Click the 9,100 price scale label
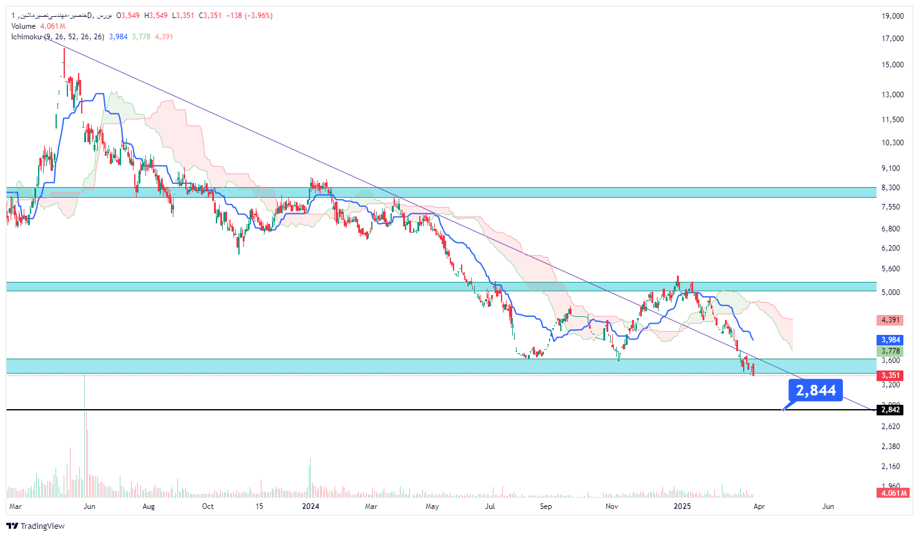This screenshot has width=919, height=537. click(x=891, y=168)
